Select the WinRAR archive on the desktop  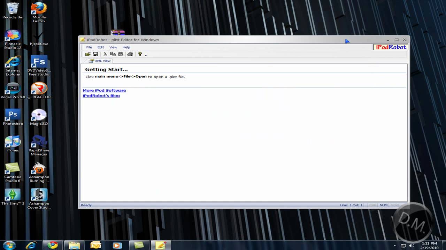[118, 33]
